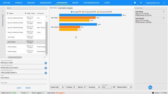Sort by the Date / Time column arrow
Screen dimensions: 168x94
[25, 13]
